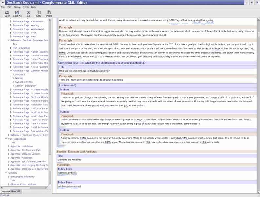The image size is (260, 197).
Task: Collapse Reference : DocBook Parameter Entities node
Action: click(x=9, y=40)
